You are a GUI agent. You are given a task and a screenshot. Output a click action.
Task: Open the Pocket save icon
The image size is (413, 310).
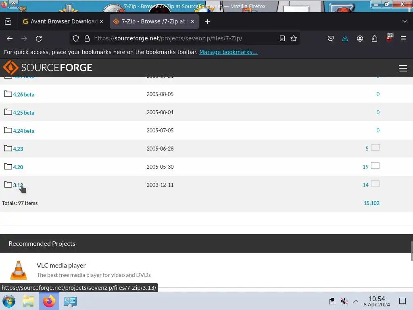(x=331, y=38)
